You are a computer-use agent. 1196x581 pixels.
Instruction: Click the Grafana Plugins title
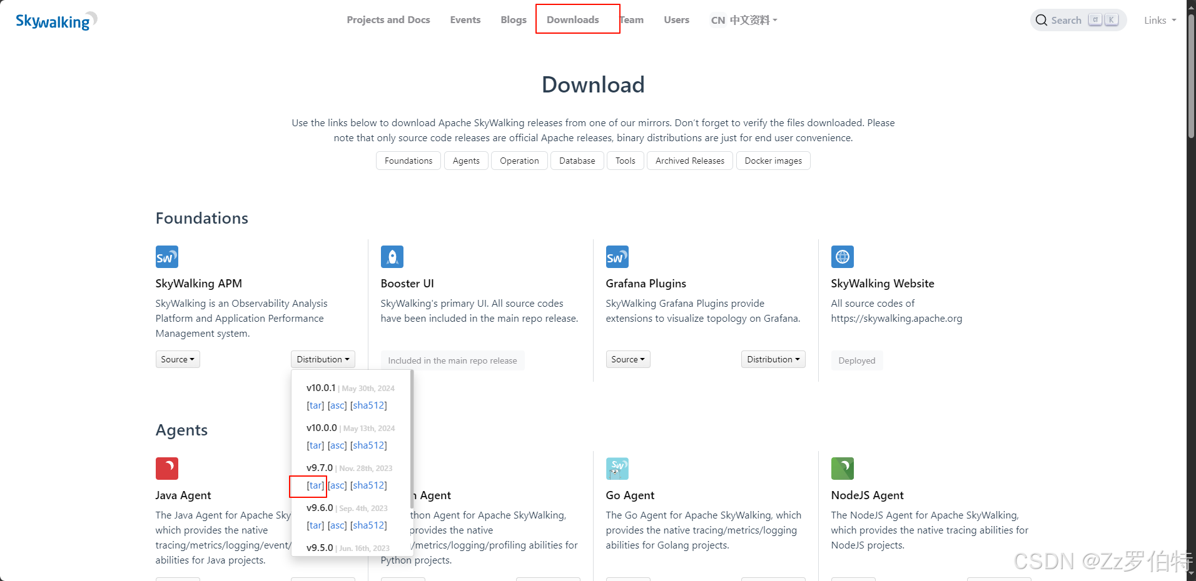(x=646, y=284)
